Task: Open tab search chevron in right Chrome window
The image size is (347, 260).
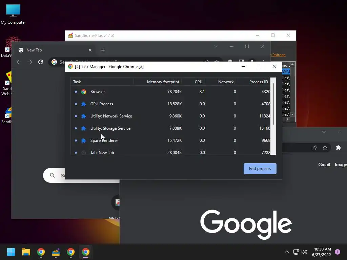Action: coord(324,132)
